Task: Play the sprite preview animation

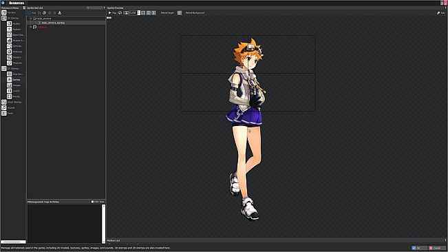Action: 112,13
